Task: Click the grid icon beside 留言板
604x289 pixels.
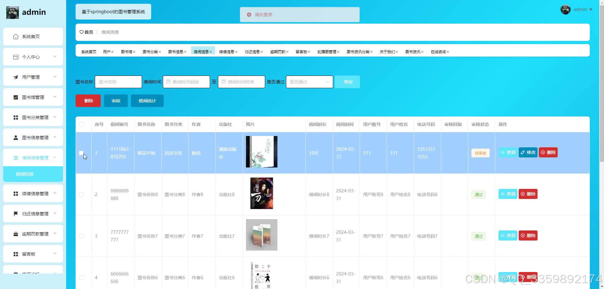Action: pyautogui.click(x=16, y=254)
